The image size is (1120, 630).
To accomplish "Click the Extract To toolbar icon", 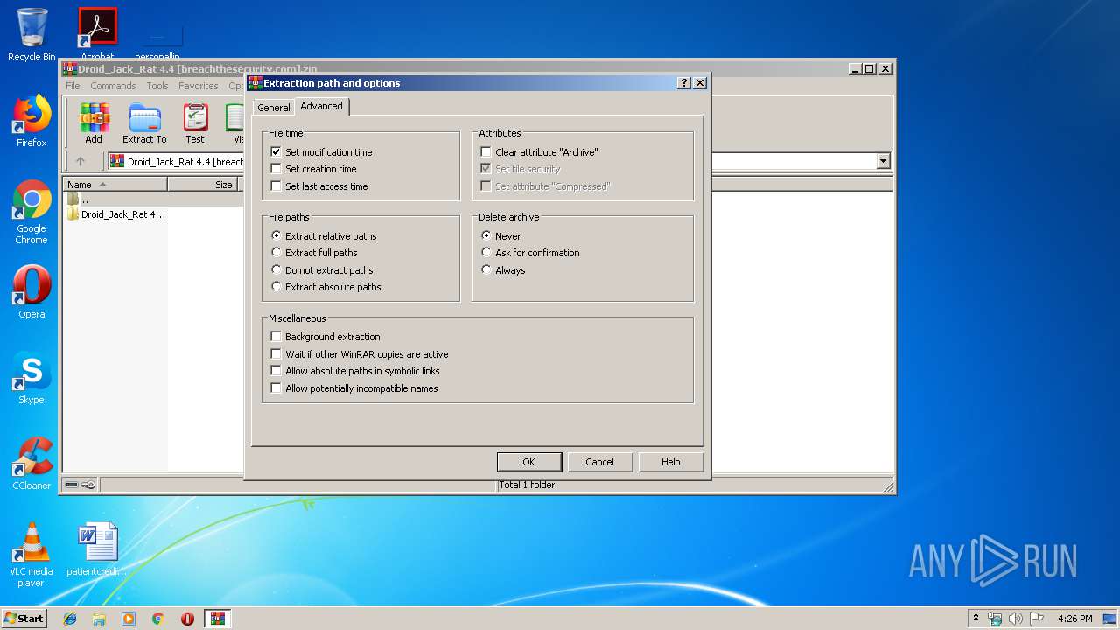I will pyautogui.click(x=144, y=123).
